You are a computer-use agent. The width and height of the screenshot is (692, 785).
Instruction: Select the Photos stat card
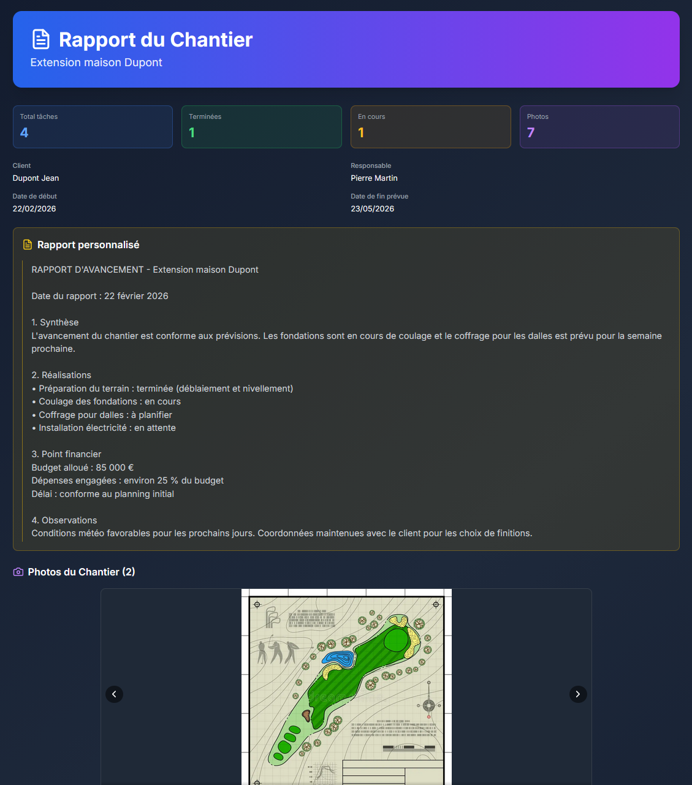(599, 127)
